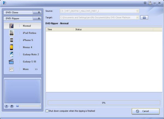Screen dimensions: 164x119
Task: Stop the preview playback
Action: pyautogui.click(x=12, y=106)
